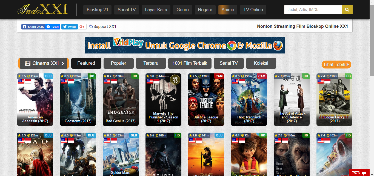Send via Messenger button

tap(53, 27)
